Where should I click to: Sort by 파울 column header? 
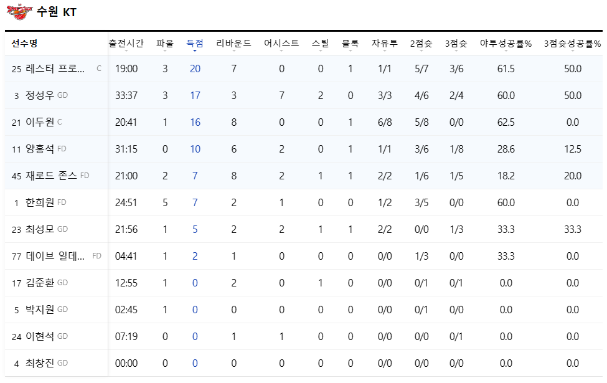point(165,44)
